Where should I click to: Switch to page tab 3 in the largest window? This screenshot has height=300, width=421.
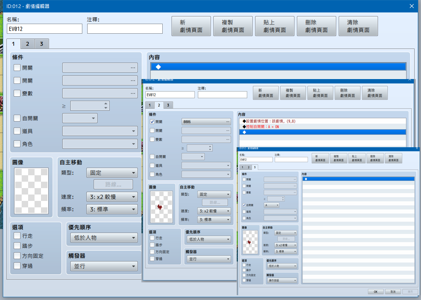tap(42, 44)
